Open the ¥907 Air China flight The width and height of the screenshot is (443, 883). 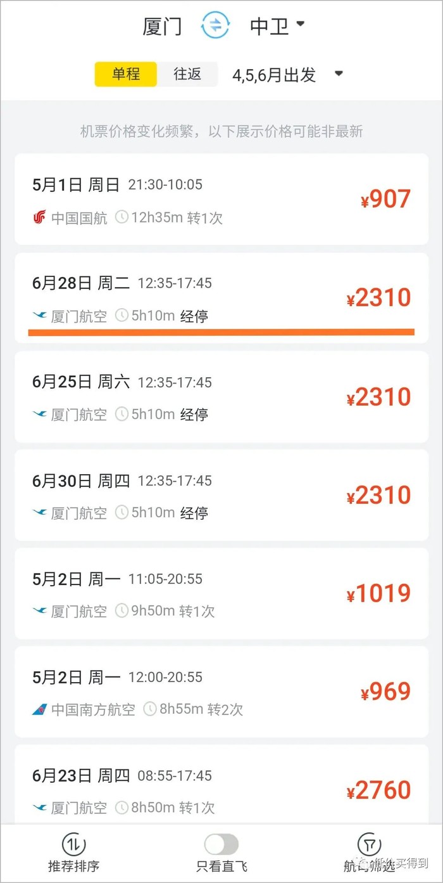click(x=221, y=200)
